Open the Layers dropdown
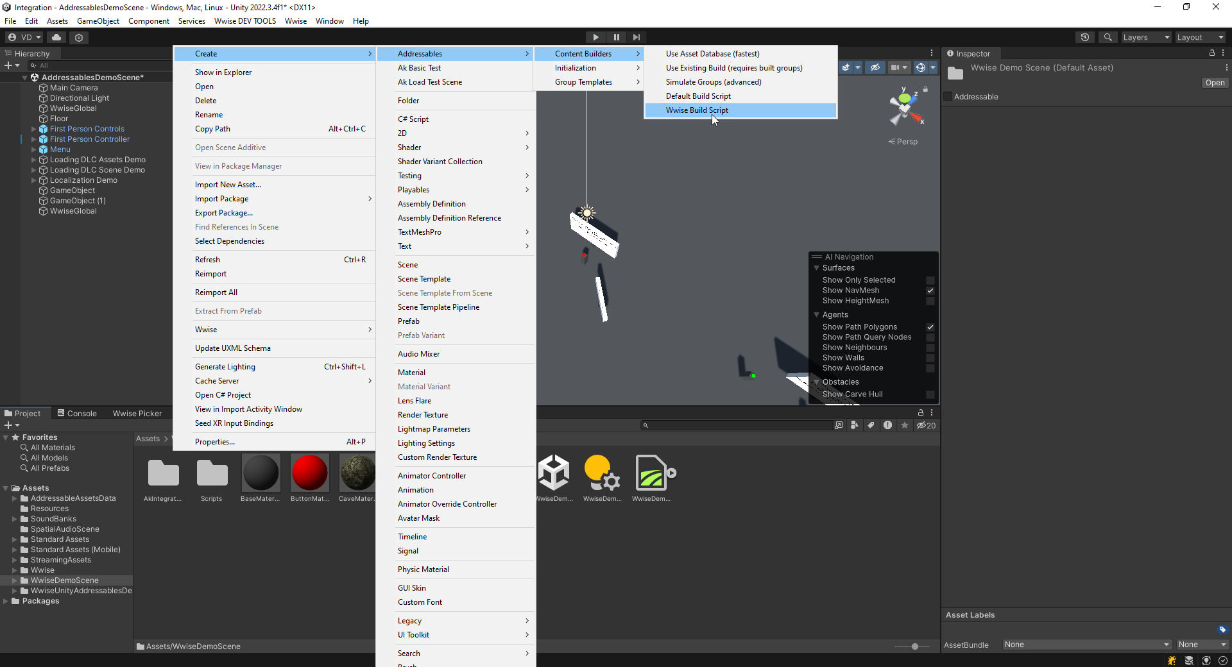This screenshot has height=667, width=1232. 1145,37
